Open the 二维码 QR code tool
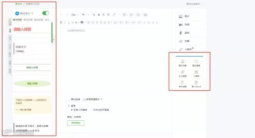This screenshot has width=255, height=138. (196, 74)
